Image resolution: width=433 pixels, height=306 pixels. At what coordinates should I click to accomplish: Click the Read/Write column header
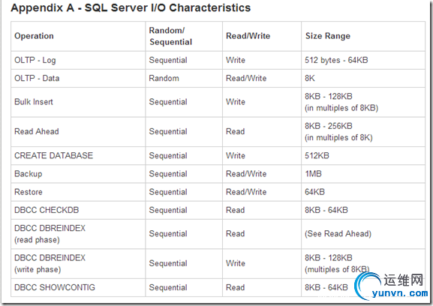pyautogui.click(x=262, y=36)
